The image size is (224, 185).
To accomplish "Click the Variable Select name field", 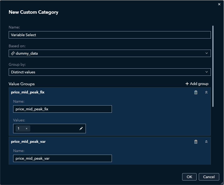I will (110, 35).
